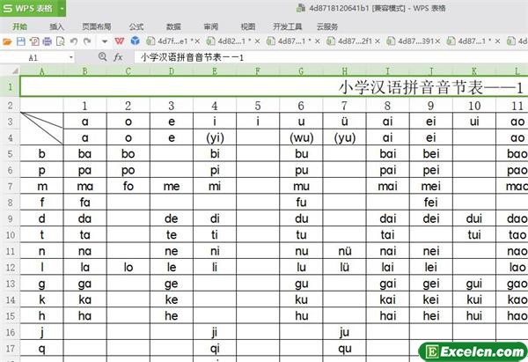Select the cell with lü
Viewport: 528px width, 362px height.
tap(344, 267)
